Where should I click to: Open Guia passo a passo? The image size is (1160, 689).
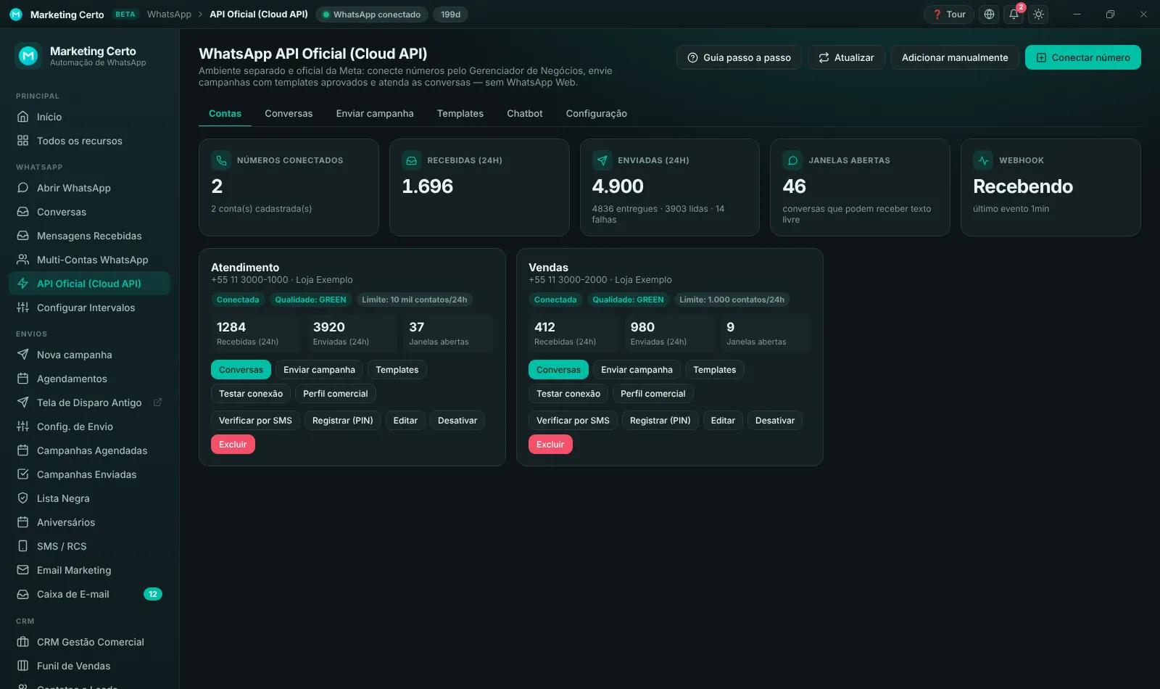[x=739, y=57]
